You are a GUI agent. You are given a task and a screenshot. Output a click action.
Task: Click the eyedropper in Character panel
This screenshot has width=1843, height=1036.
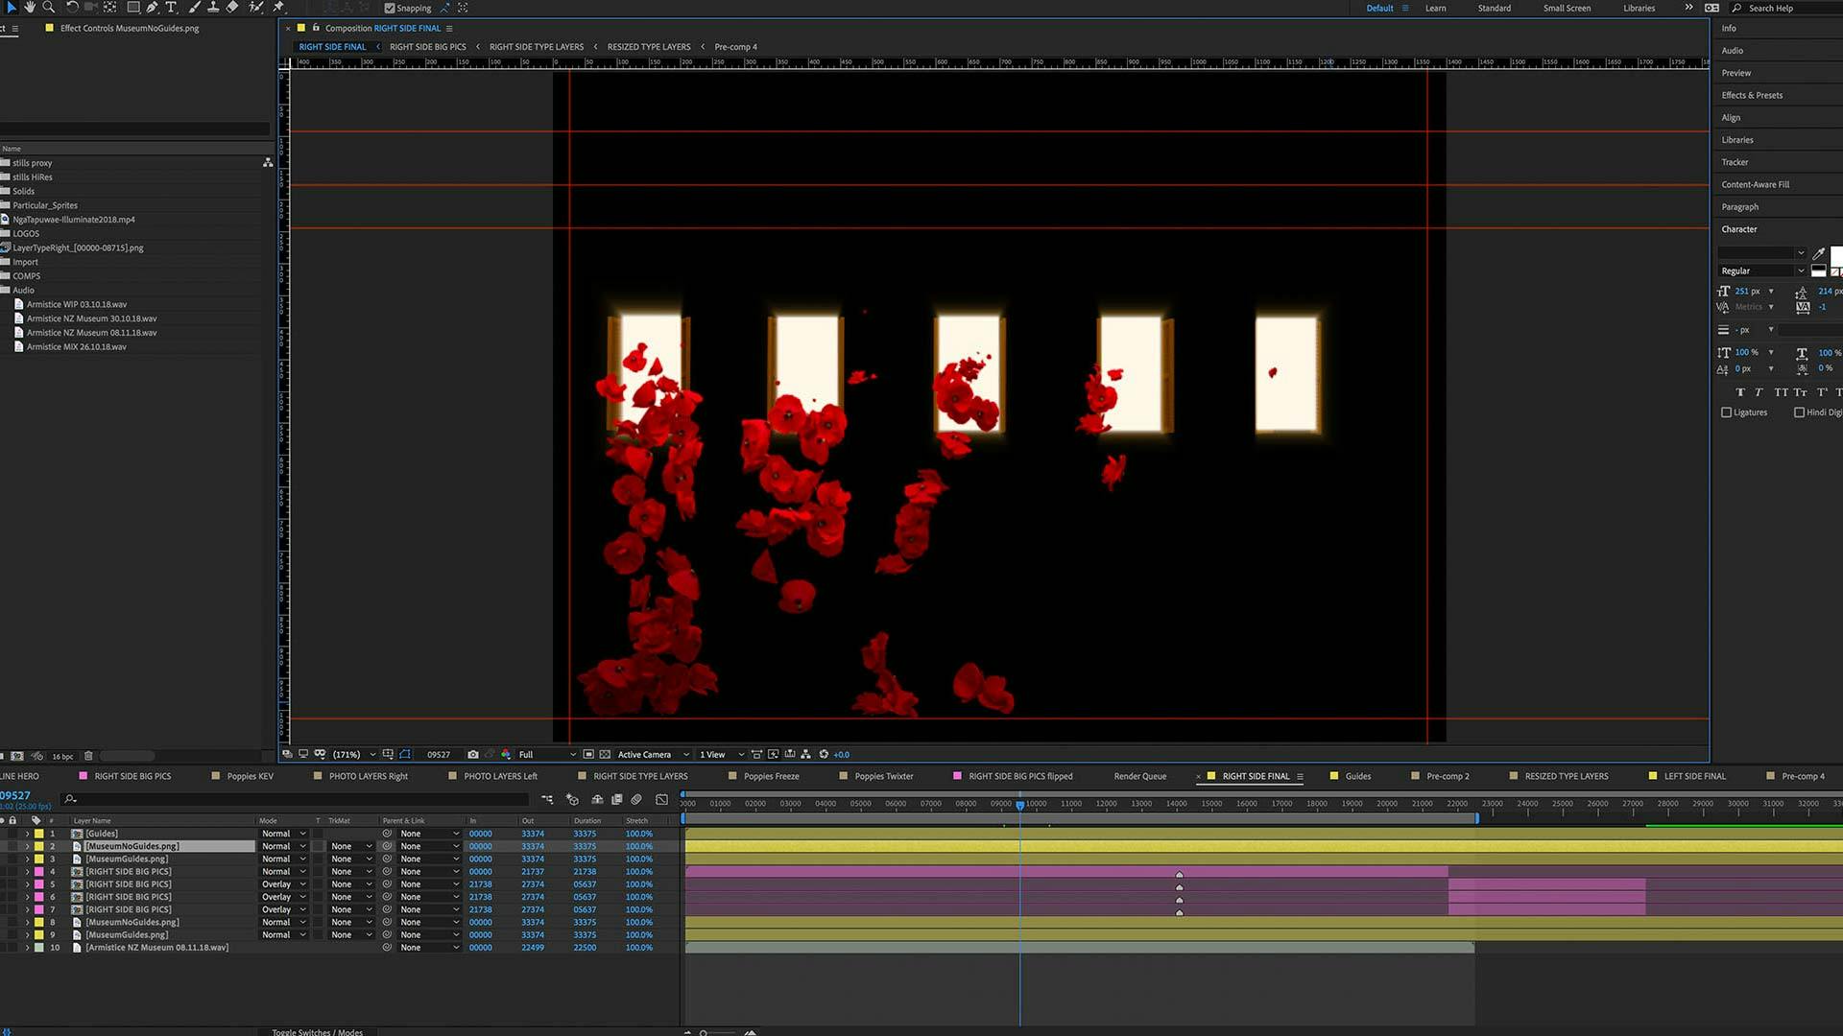coord(1818,253)
